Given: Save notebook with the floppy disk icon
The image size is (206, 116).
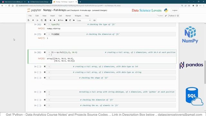Looking at the screenshot, I should 28,20.
